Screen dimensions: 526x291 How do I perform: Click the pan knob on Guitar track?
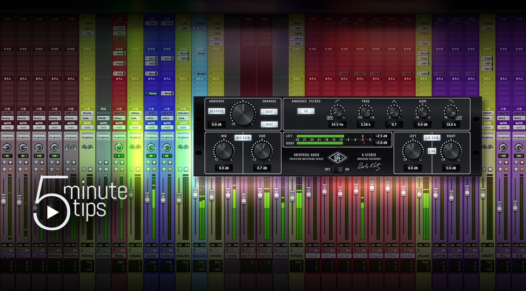[151, 148]
